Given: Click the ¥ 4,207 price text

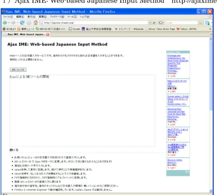Looking at the screenshot, I should click(172, 125).
